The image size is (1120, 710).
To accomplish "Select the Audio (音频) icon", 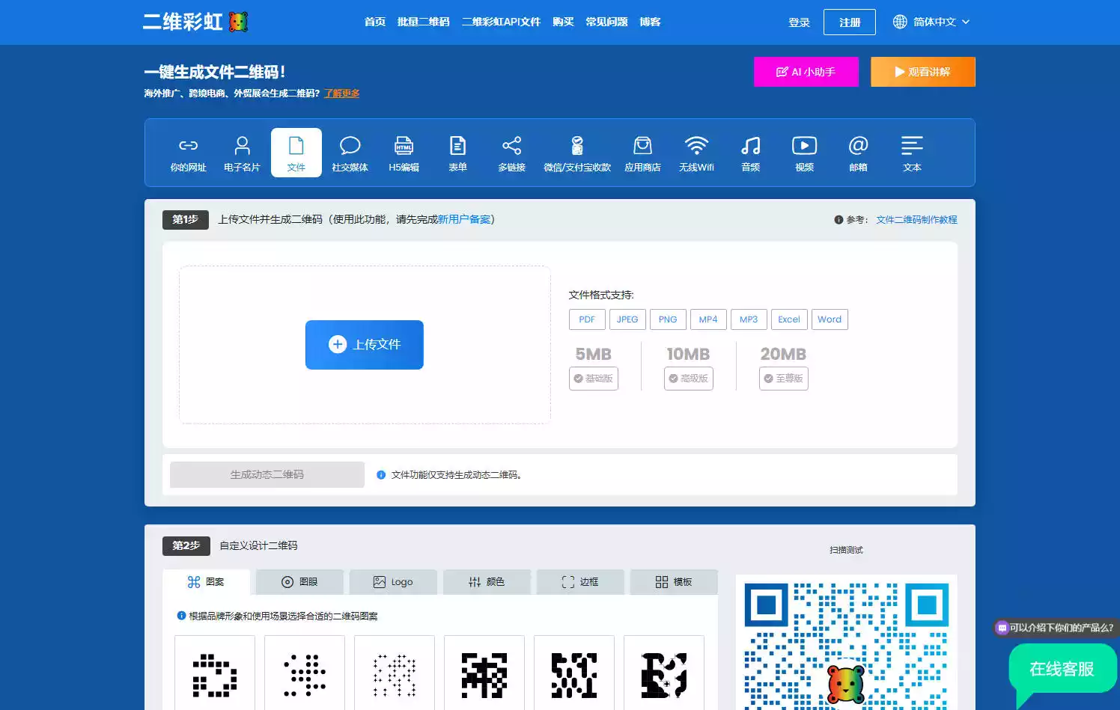I will click(751, 153).
